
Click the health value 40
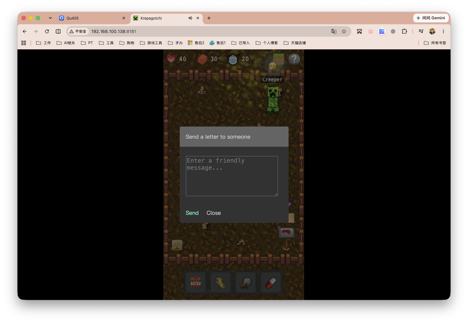tap(183, 59)
